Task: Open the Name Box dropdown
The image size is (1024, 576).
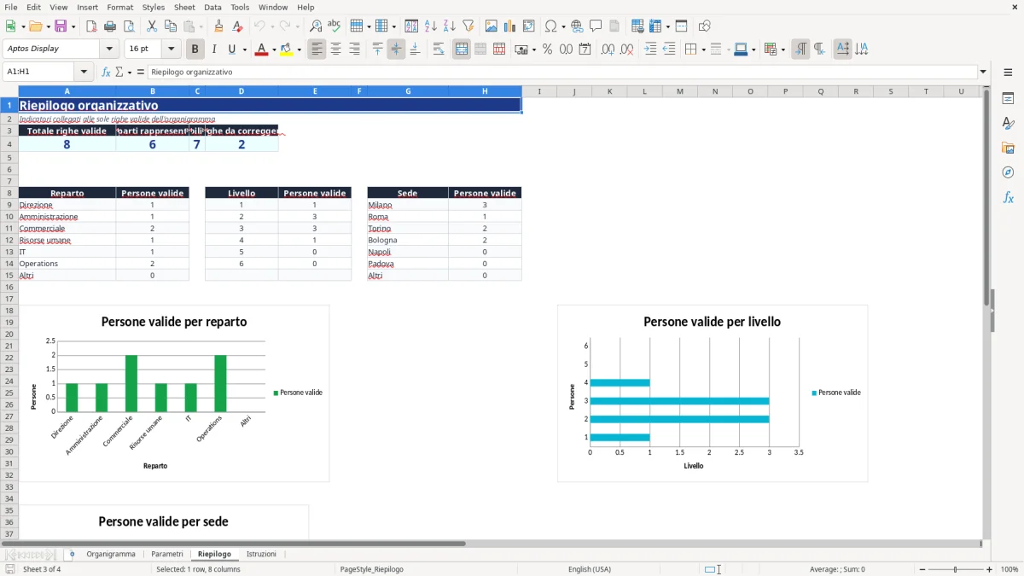Action: pyautogui.click(x=84, y=72)
